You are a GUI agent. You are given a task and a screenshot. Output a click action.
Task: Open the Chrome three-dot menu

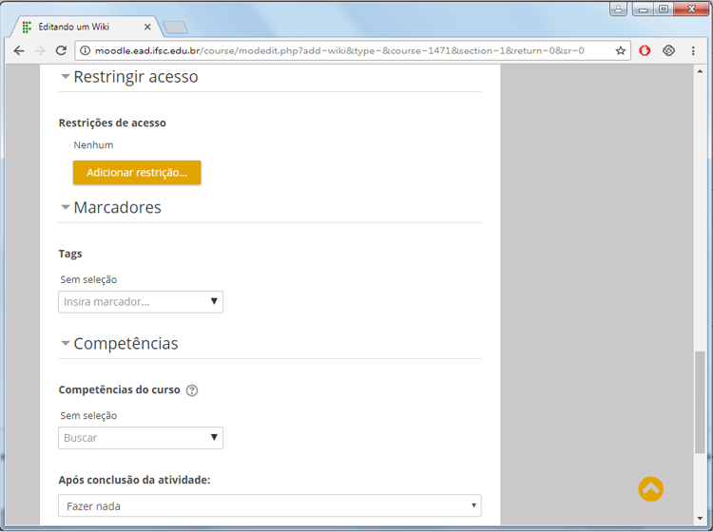click(x=693, y=50)
